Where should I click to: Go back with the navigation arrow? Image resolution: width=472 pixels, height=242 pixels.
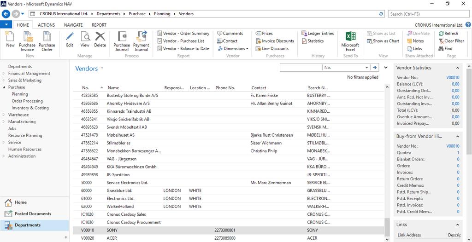[6, 14]
